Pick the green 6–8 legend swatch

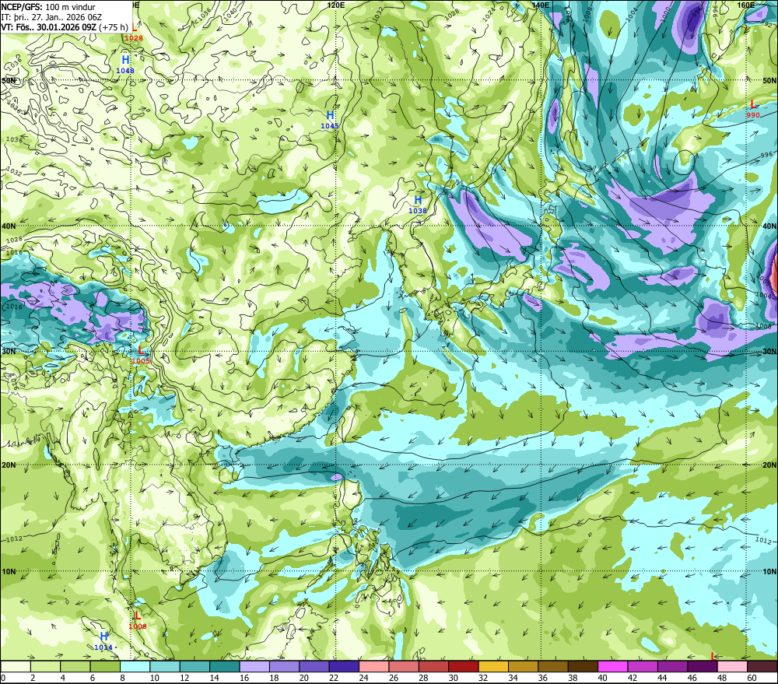coord(105,666)
